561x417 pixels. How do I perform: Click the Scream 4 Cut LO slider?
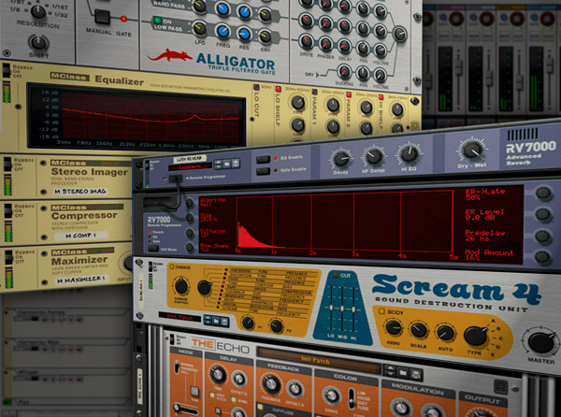coord(331,308)
